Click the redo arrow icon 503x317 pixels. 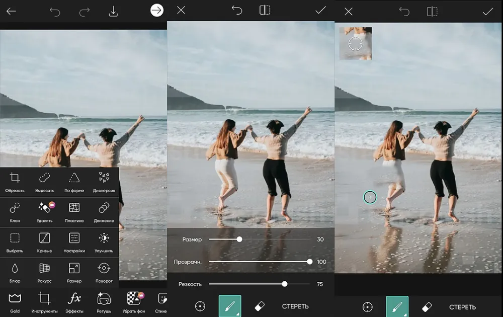click(84, 11)
